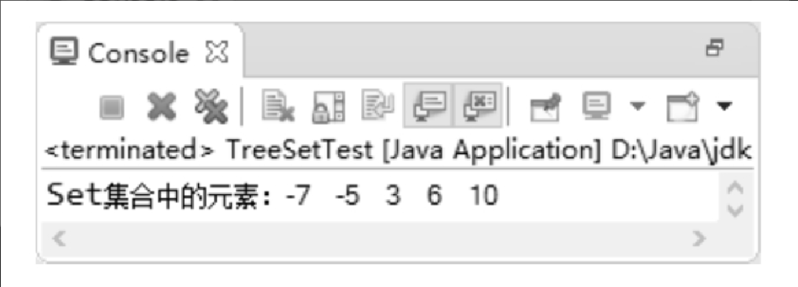Viewport: 798px width, 287px height.
Task: Toggle show console on standard error
Action: pyautogui.click(x=479, y=106)
